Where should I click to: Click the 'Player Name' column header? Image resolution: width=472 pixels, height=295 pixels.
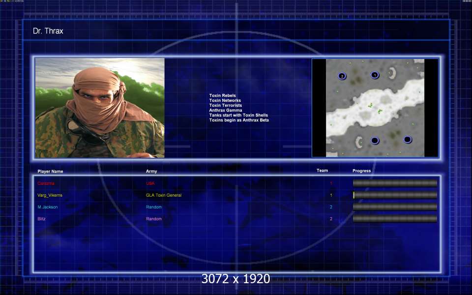(50, 171)
